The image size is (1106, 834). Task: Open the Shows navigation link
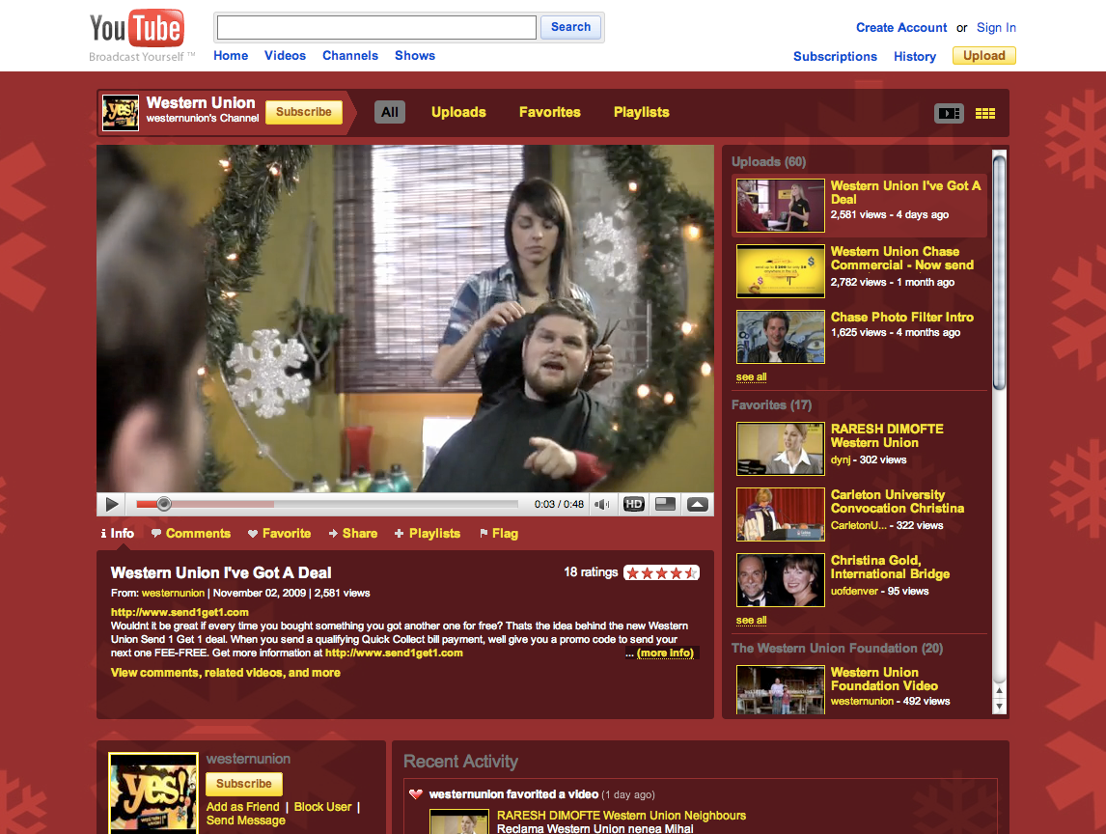click(415, 56)
